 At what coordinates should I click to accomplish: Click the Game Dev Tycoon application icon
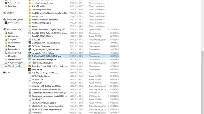[x=30, y=66]
